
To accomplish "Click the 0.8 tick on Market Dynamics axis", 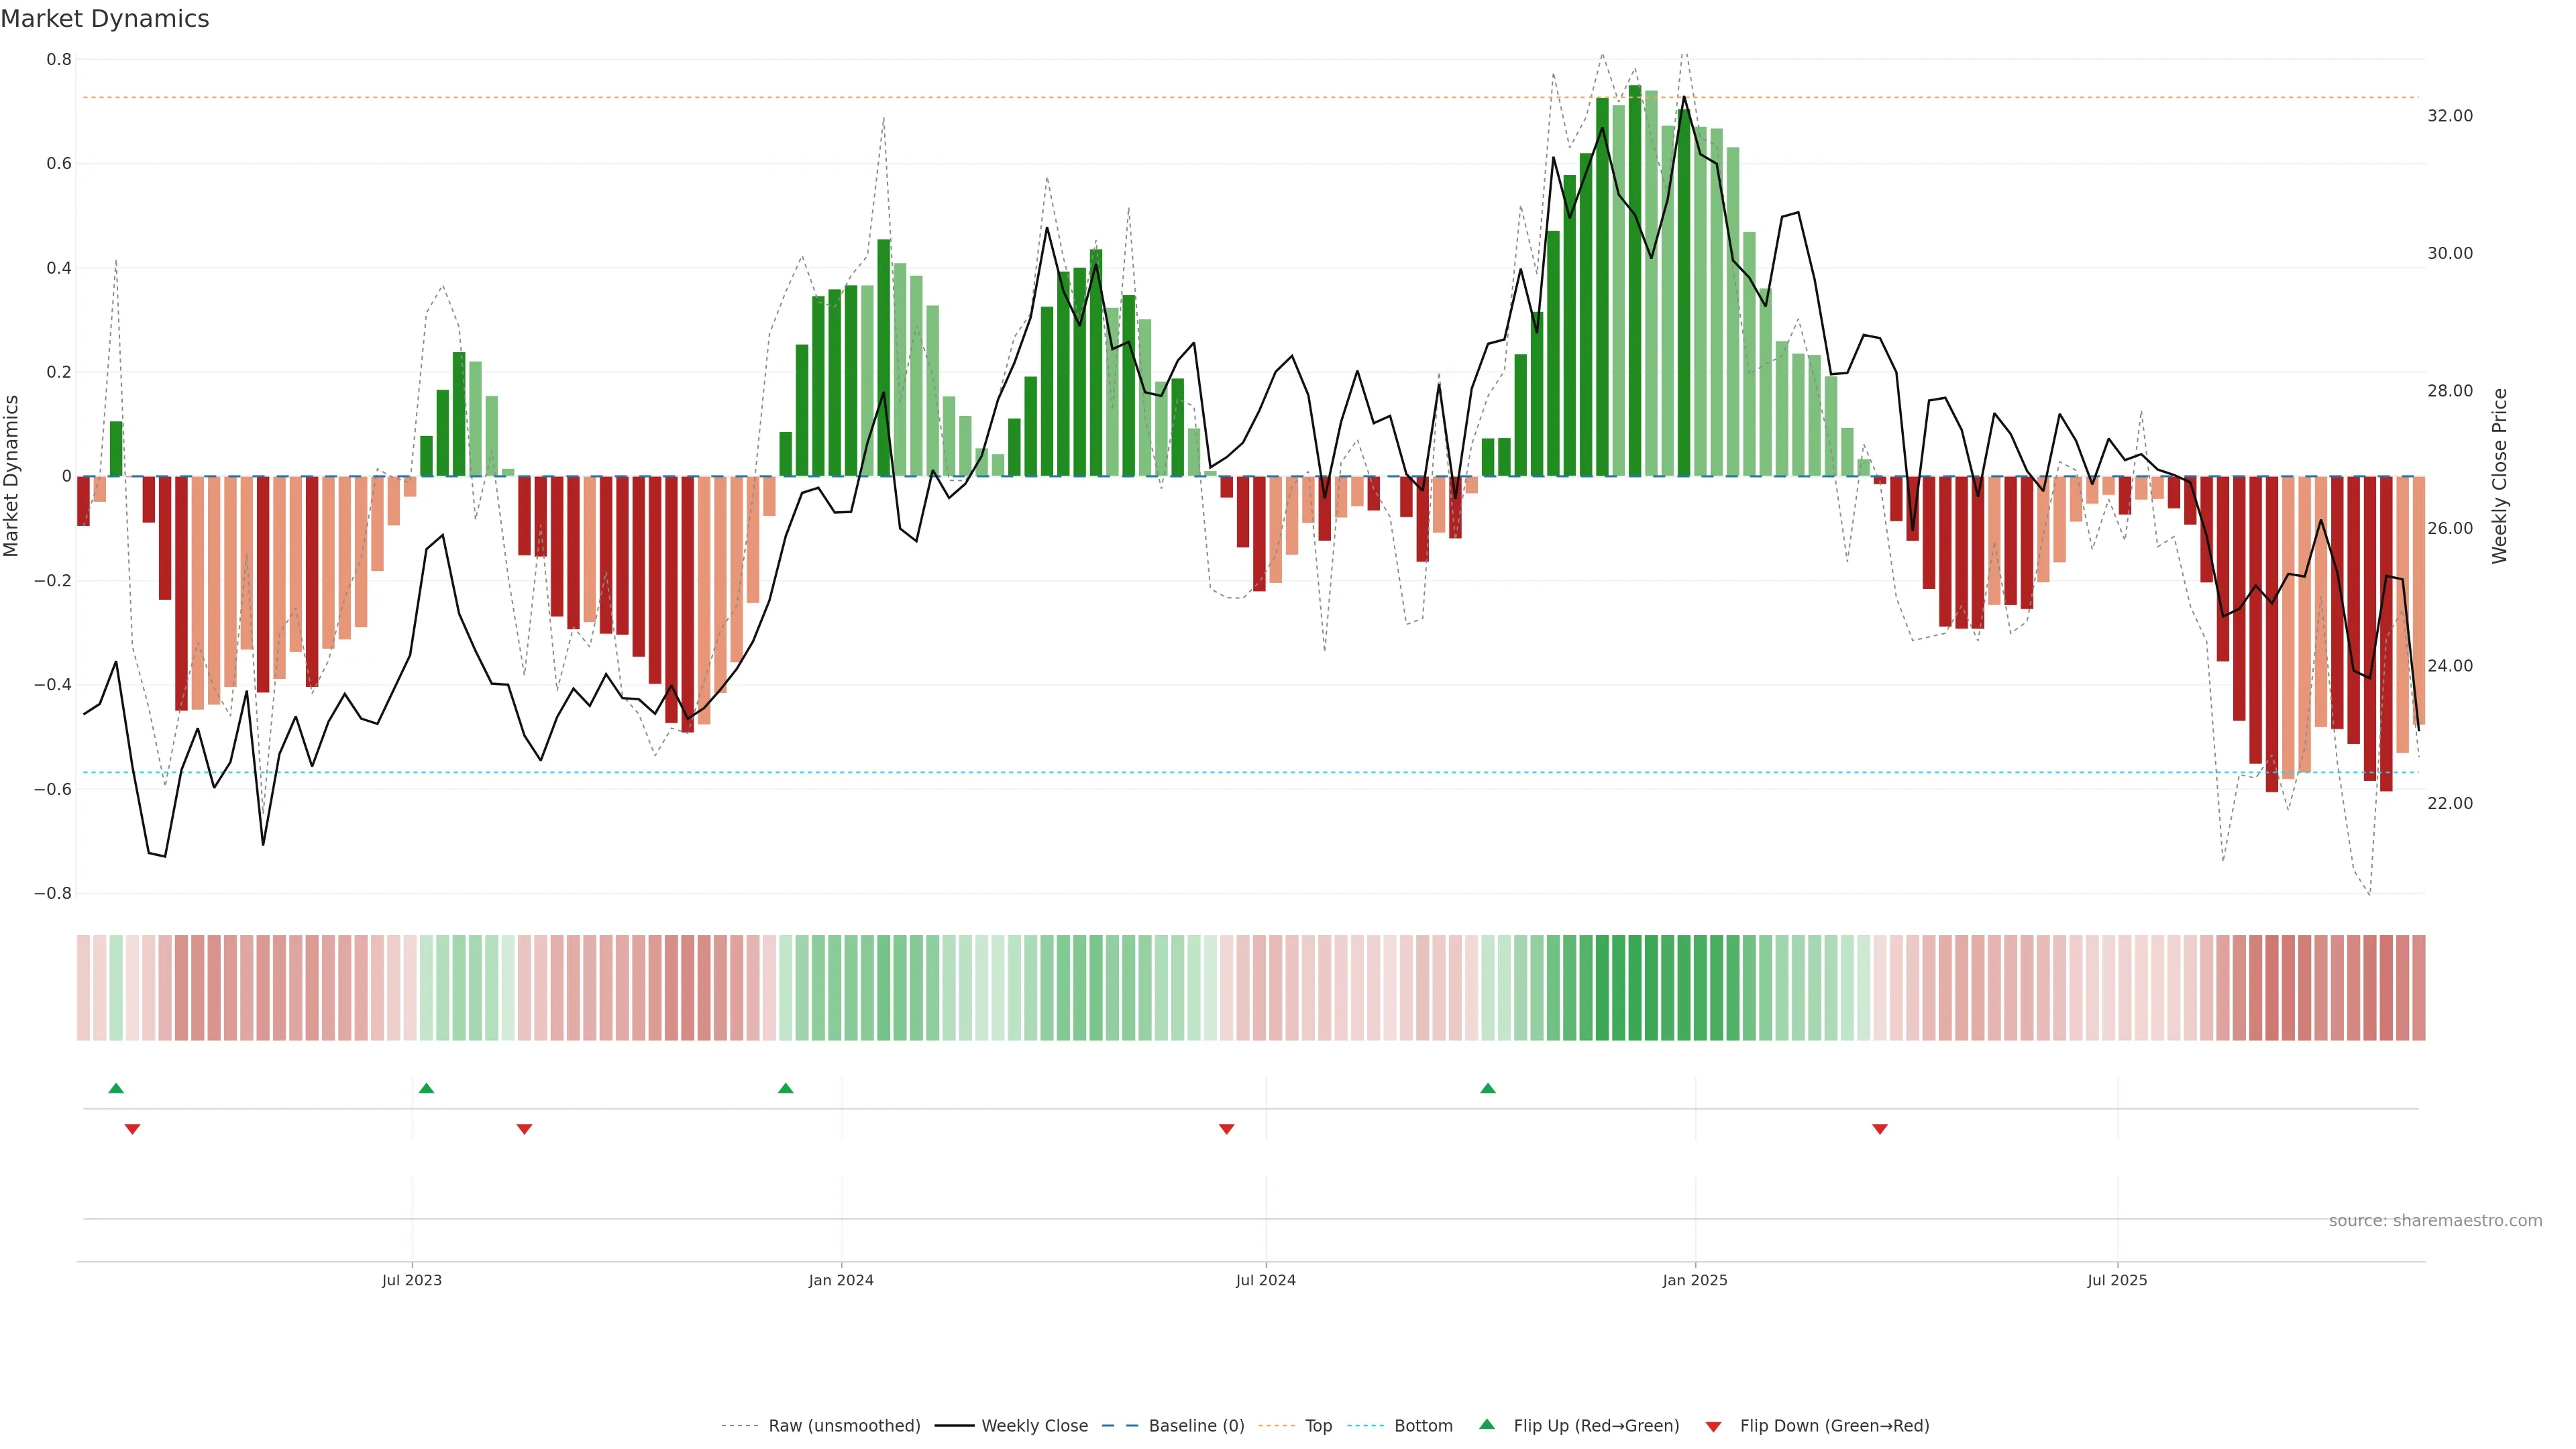I will click(x=59, y=60).
